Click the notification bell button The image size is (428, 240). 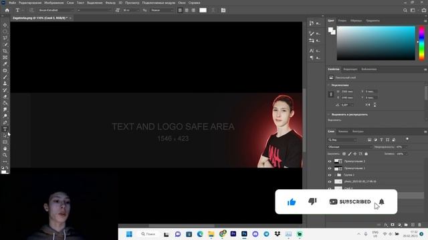pyautogui.click(x=382, y=201)
